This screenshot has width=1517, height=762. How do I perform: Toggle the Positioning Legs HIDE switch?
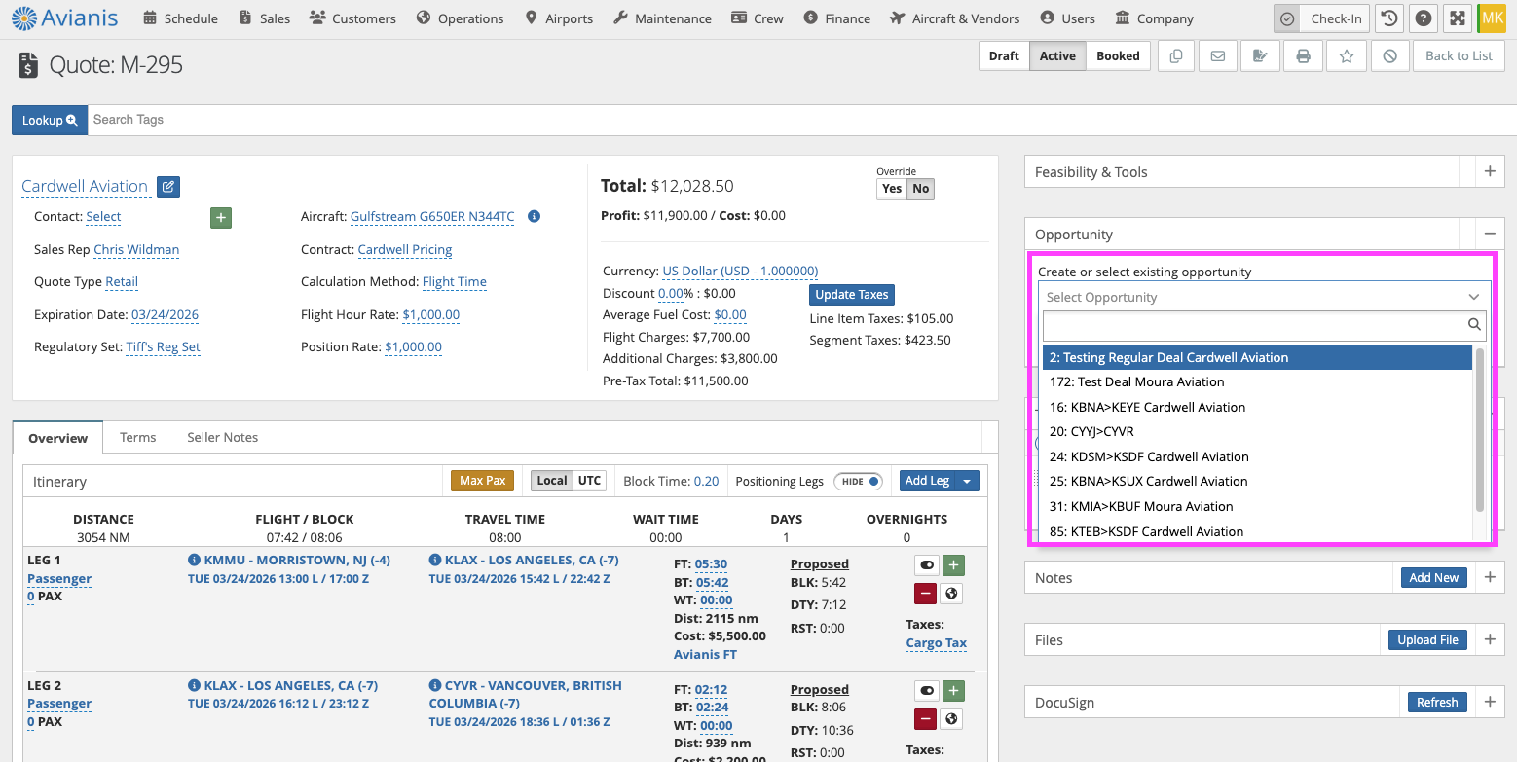[858, 481]
